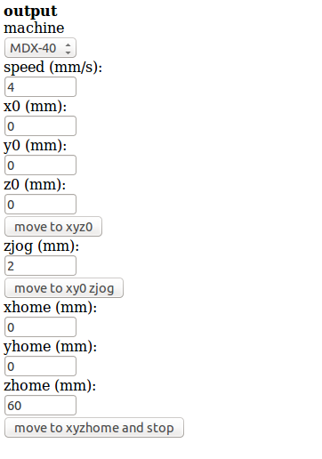Click move to xyzhome and stop button
This screenshot has width=322, height=459.
tap(94, 428)
